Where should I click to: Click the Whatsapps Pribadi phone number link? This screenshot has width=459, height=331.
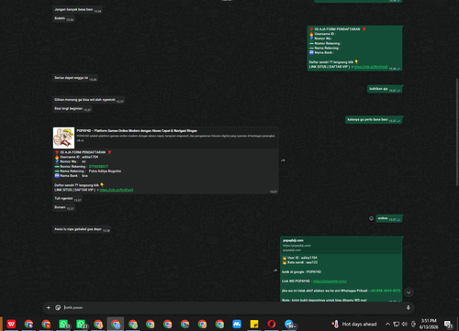point(385,291)
